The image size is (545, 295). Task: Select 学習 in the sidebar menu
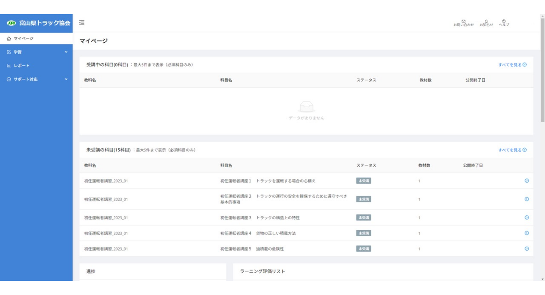pyautogui.click(x=18, y=52)
